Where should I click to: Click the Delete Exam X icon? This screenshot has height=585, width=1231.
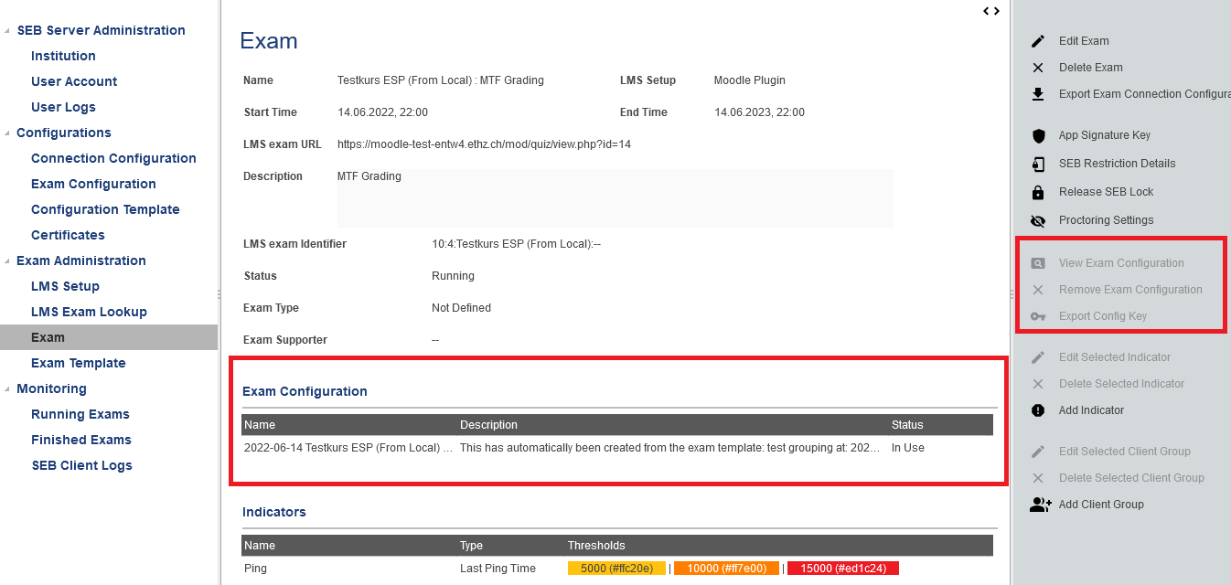1038,68
